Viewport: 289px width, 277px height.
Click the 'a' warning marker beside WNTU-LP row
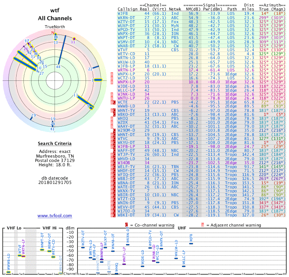(112, 98)
